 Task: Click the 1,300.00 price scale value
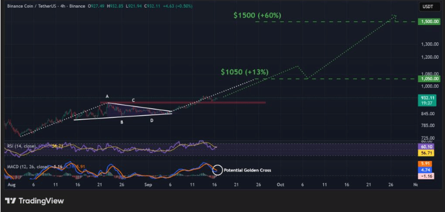[430, 44]
